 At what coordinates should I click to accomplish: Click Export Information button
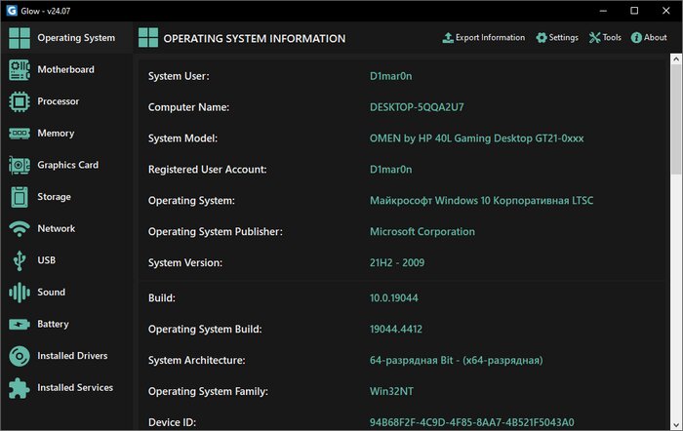[484, 37]
